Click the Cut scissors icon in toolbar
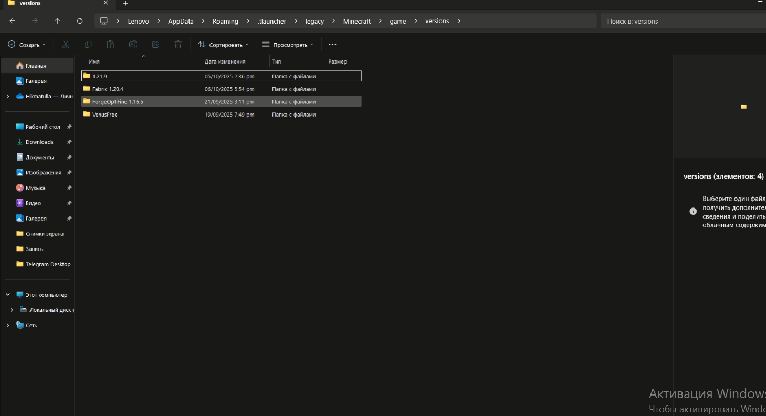This screenshot has height=416, width=766. 66,45
